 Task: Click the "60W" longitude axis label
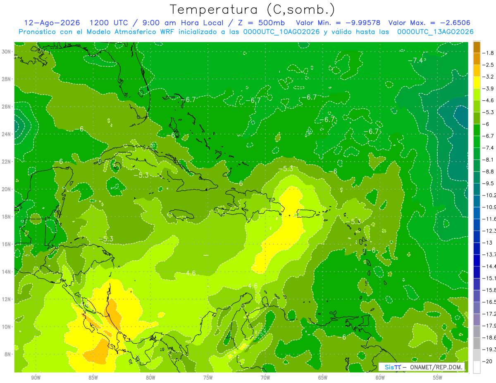pyautogui.click(x=380, y=378)
